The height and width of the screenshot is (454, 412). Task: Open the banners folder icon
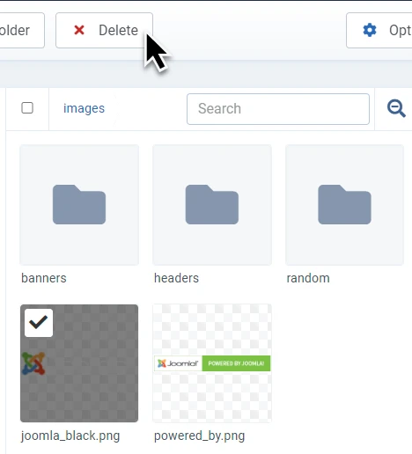click(x=79, y=204)
